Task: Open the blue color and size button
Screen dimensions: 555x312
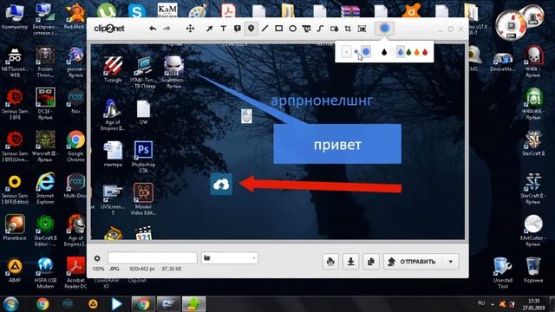Action: pyautogui.click(x=384, y=29)
